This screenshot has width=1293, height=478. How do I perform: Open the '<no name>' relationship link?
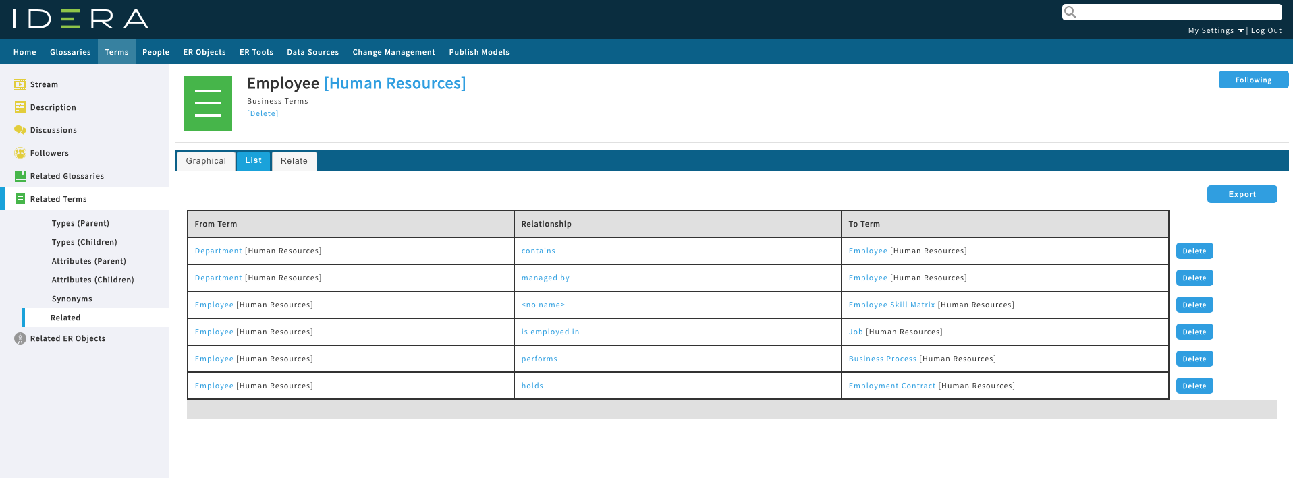coord(543,305)
